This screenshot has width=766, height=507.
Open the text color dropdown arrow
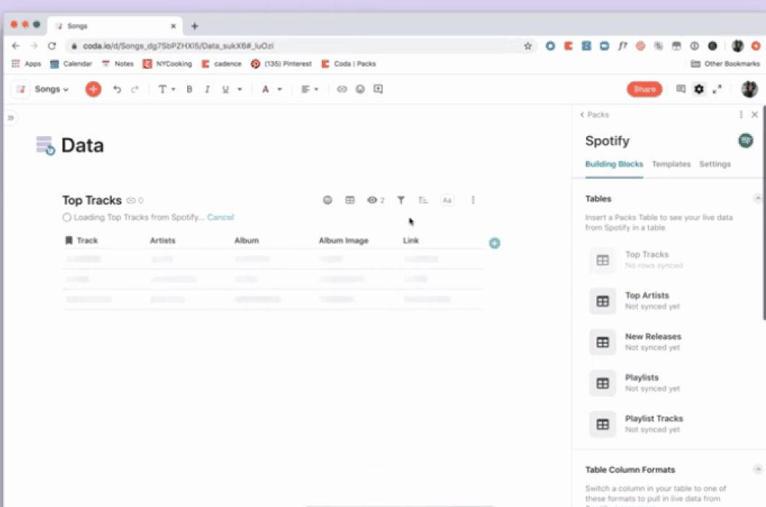pos(279,89)
